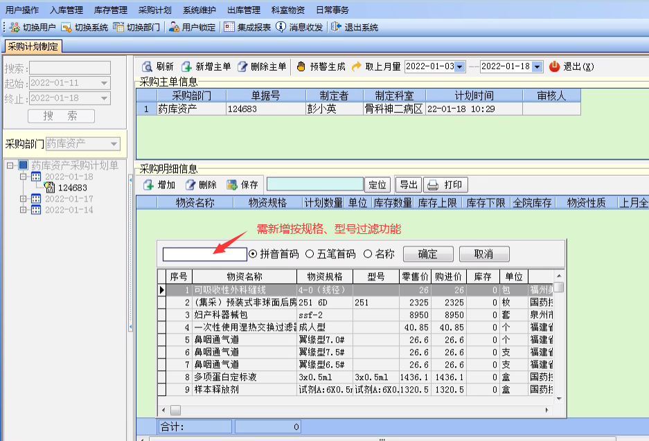
Task: Open the 集成报表 integrated report icon
Action: [229, 27]
